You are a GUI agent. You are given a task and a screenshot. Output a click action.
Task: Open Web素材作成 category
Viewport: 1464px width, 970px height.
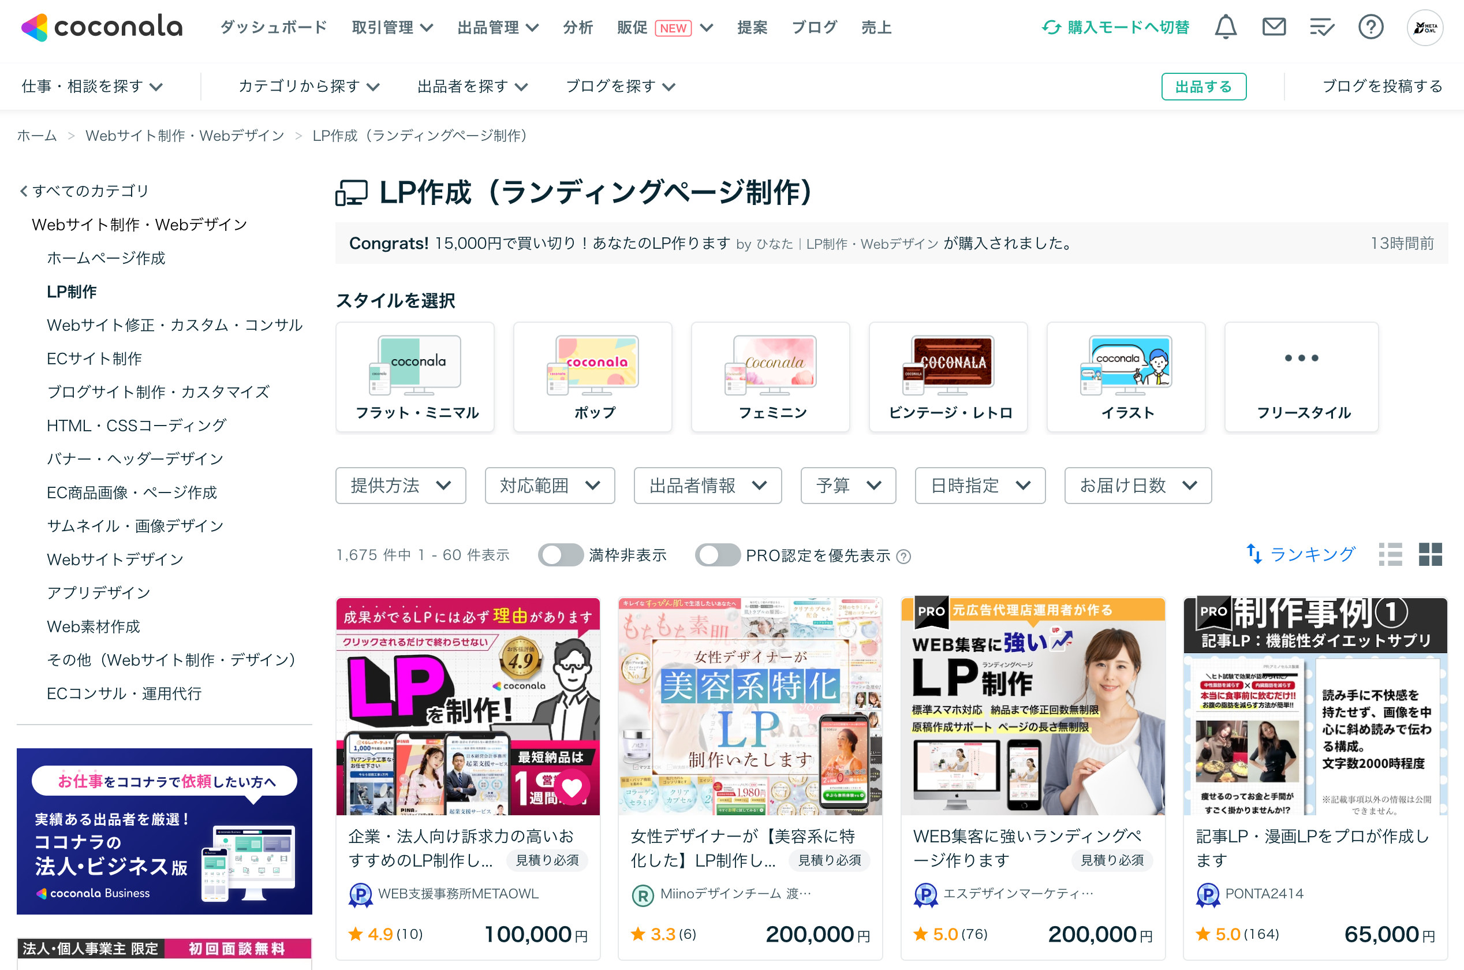[x=94, y=626]
